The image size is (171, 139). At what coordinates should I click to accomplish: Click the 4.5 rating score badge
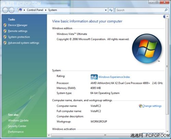pos(94,77)
